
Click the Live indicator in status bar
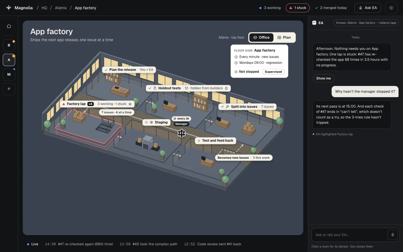pyautogui.click(x=32, y=244)
